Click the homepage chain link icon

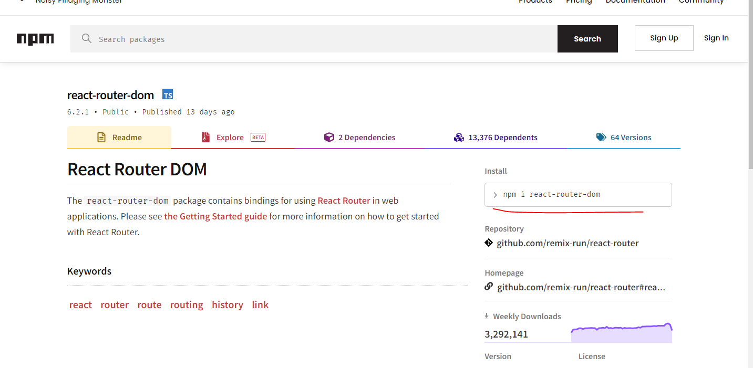[489, 287]
